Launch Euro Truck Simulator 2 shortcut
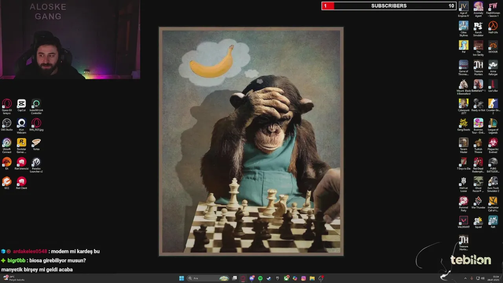The image size is (503, 283). [493, 184]
